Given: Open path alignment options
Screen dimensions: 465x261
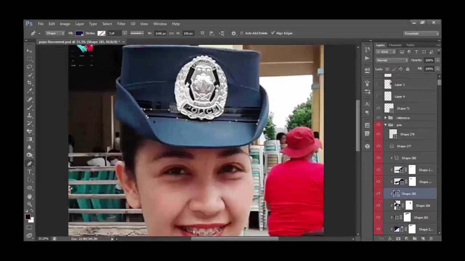Looking at the screenshot, I should [x=212, y=33].
